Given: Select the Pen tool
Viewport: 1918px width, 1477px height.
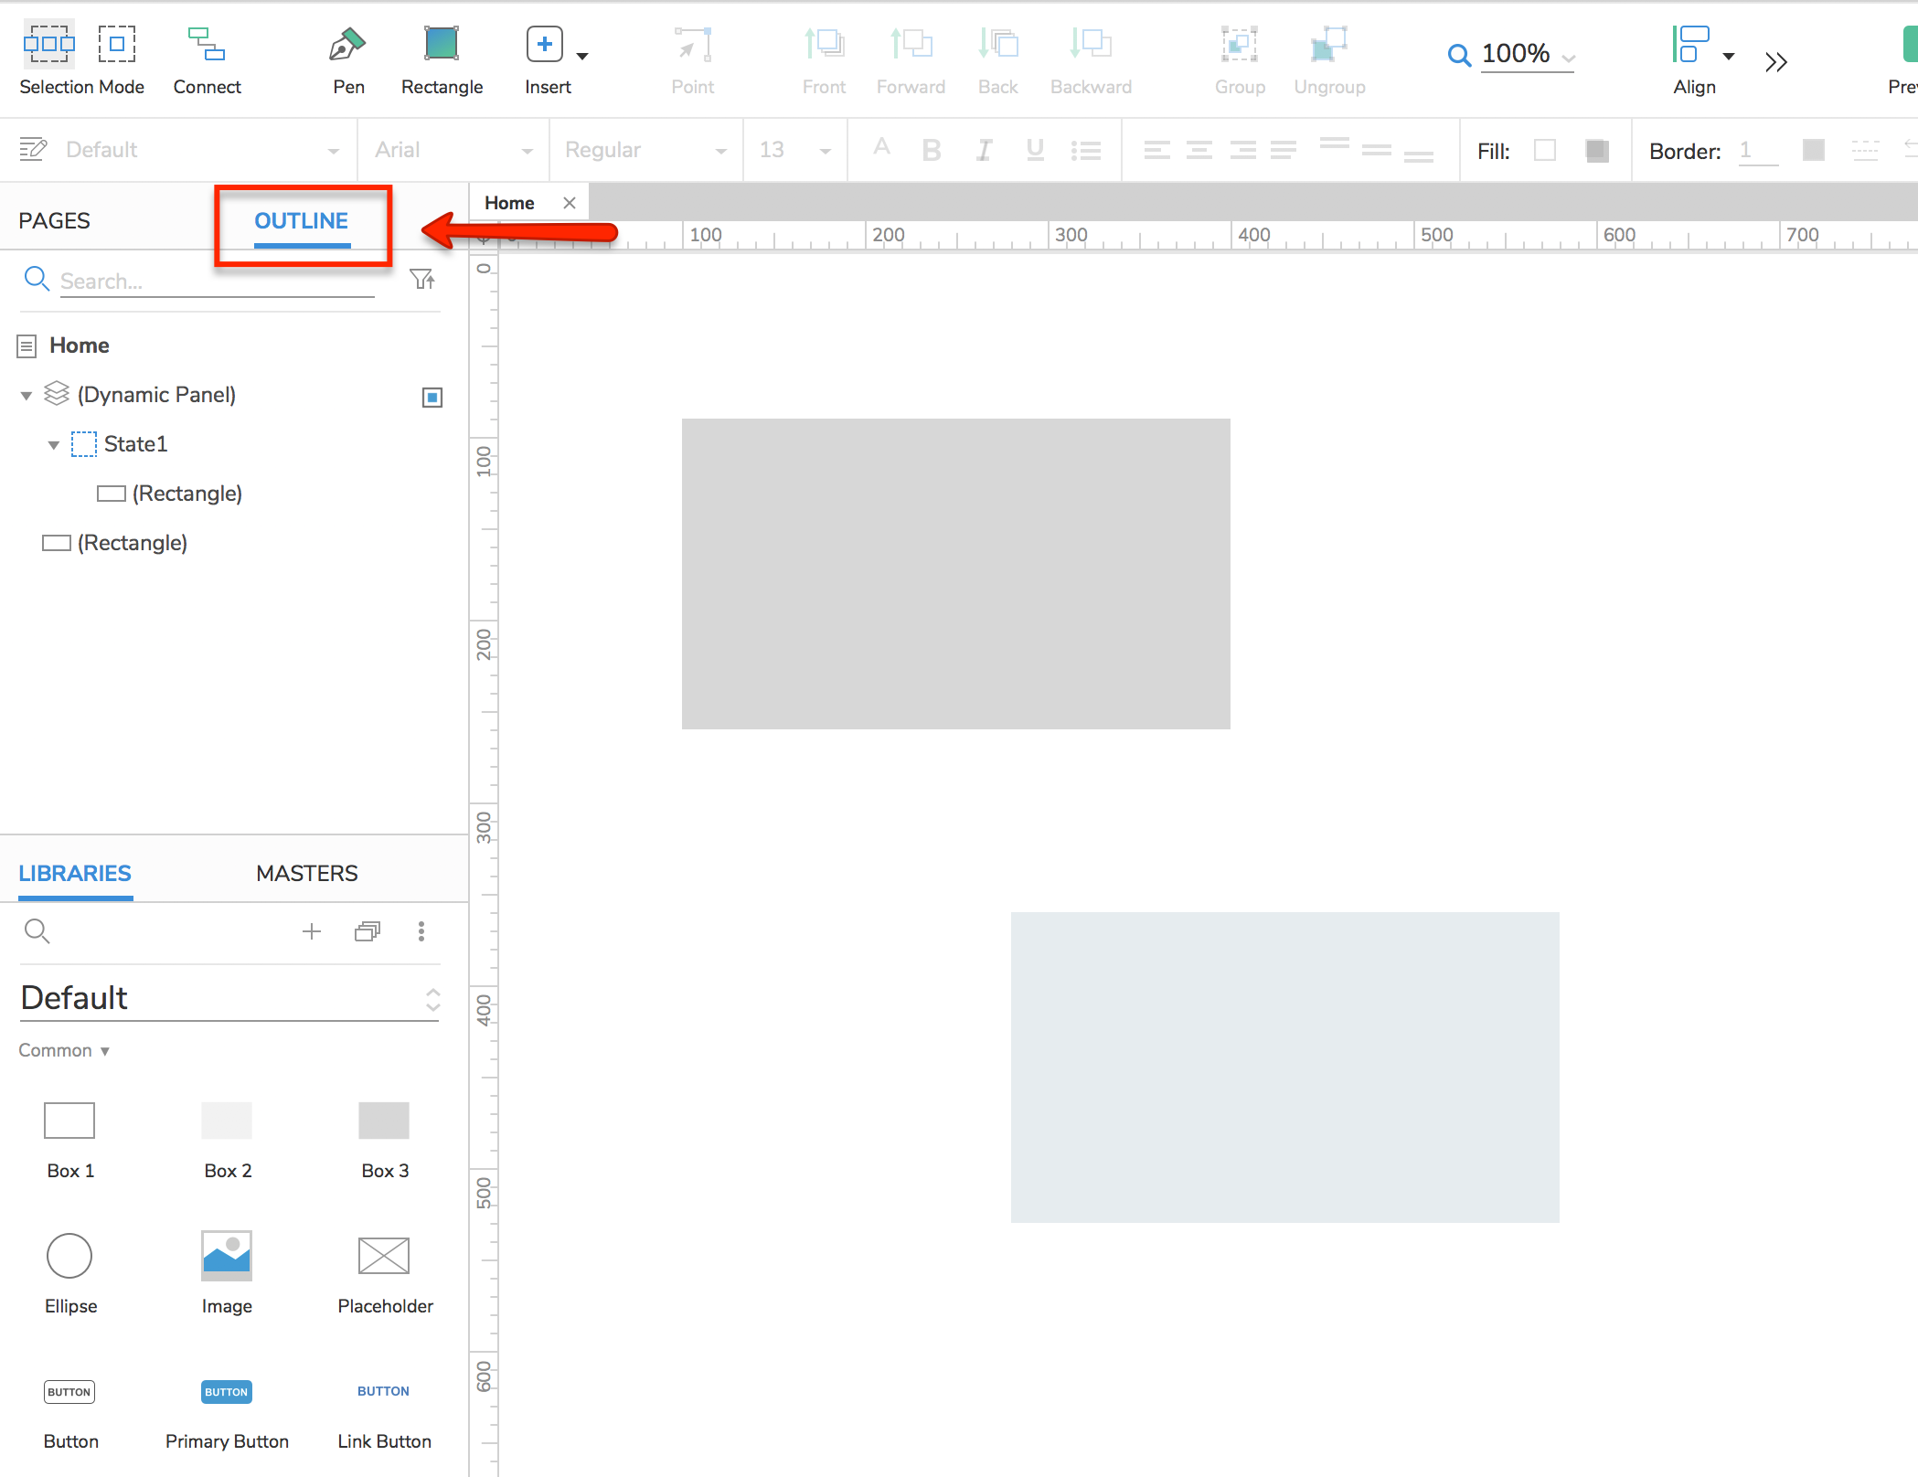Looking at the screenshot, I should pyautogui.click(x=347, y=43).
